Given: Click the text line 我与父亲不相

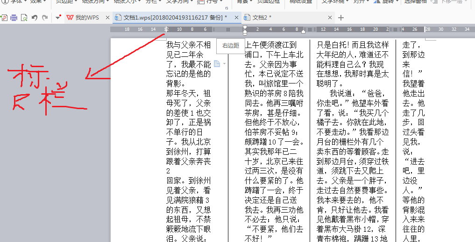Looking at the screenshot, I should coord(188,45).
